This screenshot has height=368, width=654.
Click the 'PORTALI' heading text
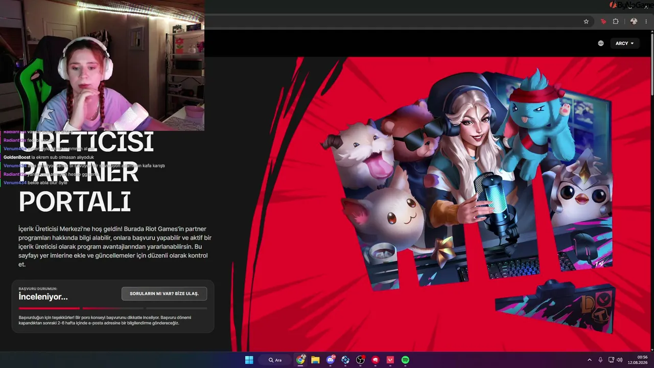point(75,202)
